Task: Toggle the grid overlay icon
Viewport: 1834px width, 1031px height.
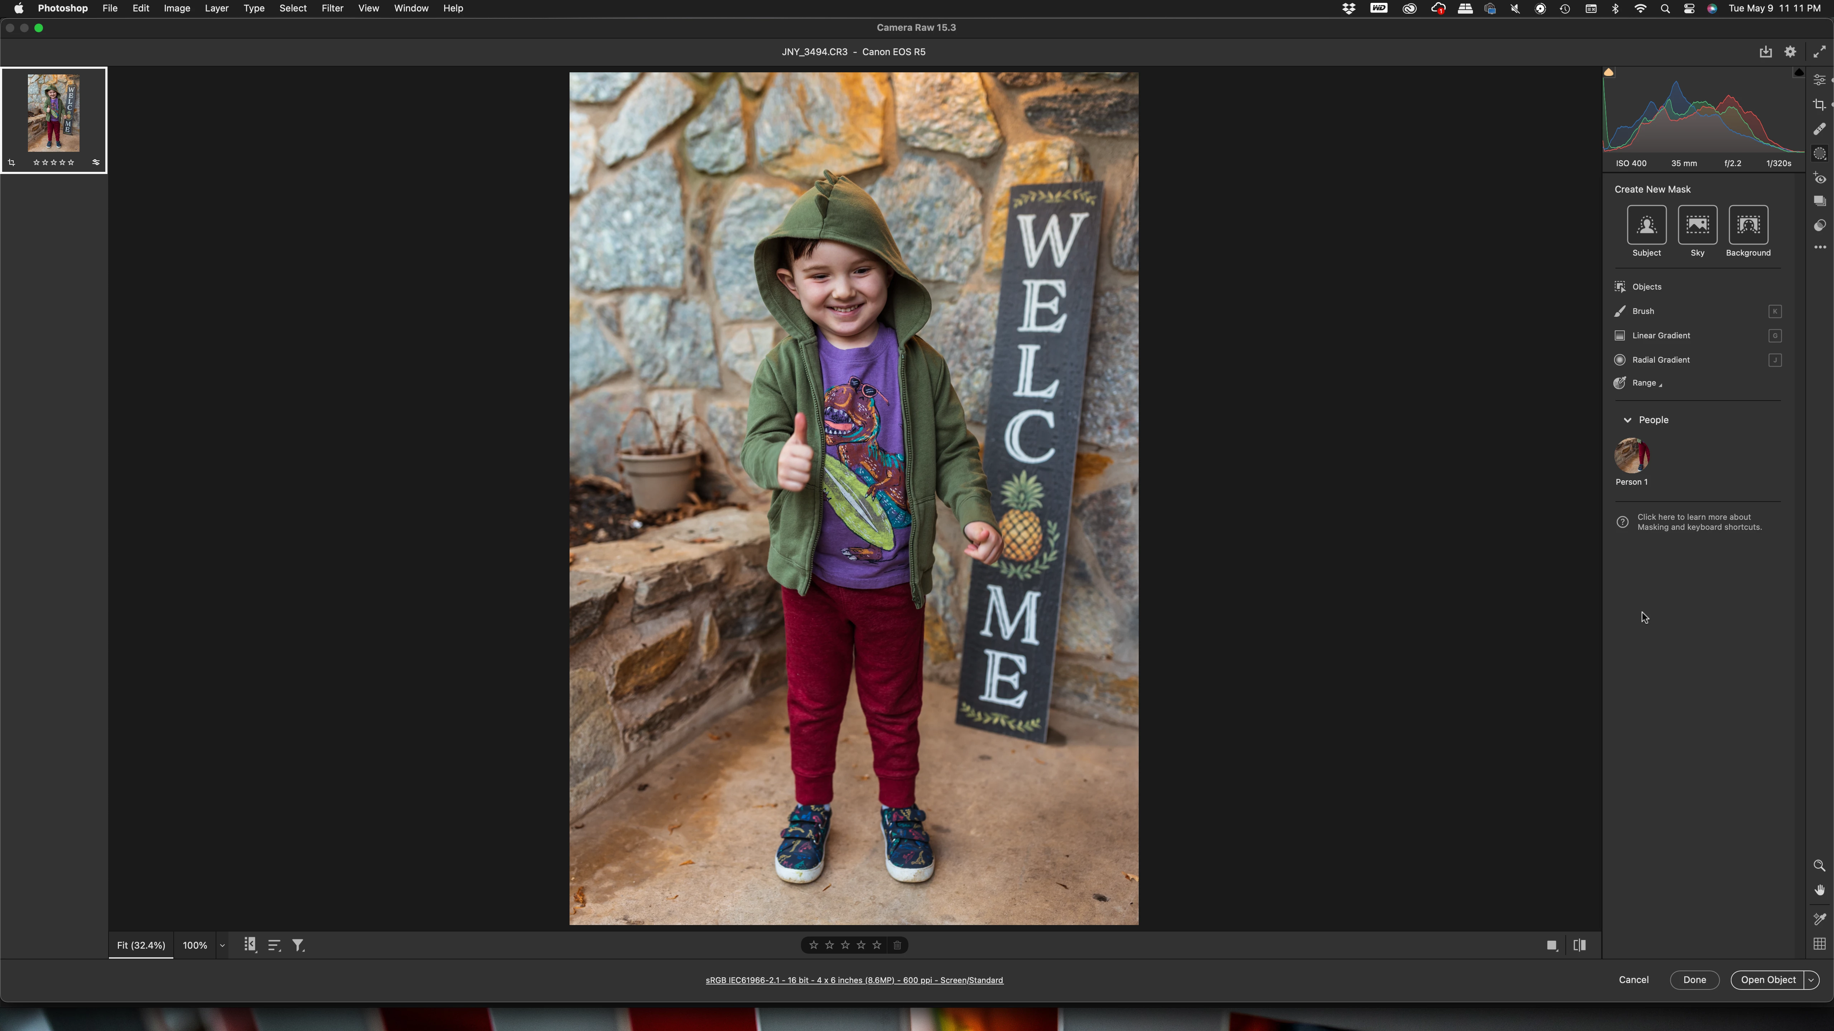Action: [1819, 944]
